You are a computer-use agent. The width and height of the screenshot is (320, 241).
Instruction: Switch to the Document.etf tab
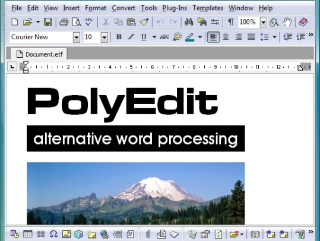coord(39,54)
